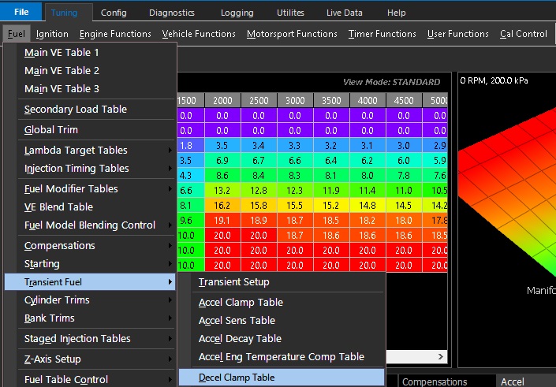Select Main VE Table 3
The image size is (556, 387).
click(90, 88)
